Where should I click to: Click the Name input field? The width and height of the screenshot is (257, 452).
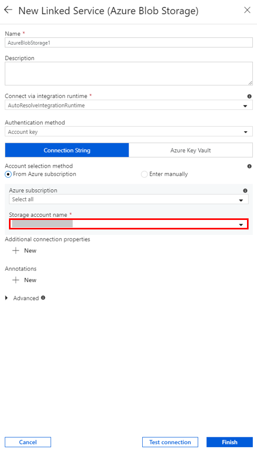coord(128,42)
